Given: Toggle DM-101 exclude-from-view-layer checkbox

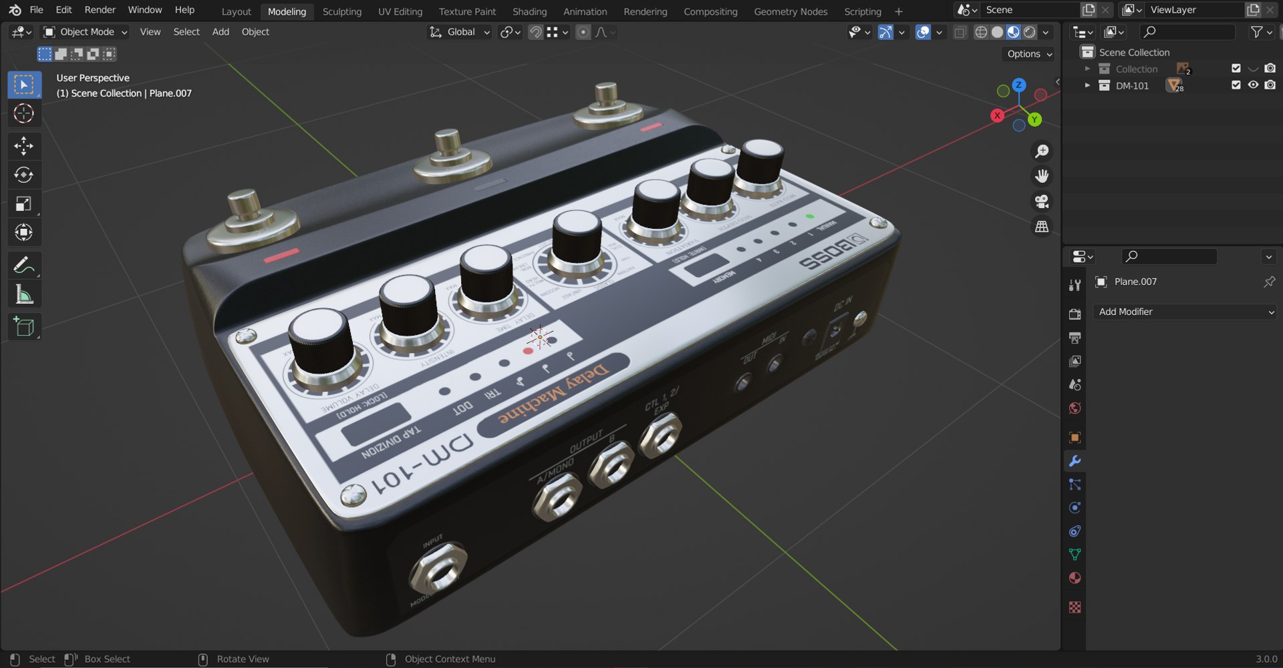Looking at the screenshot, I should [x=1236, y=85].
